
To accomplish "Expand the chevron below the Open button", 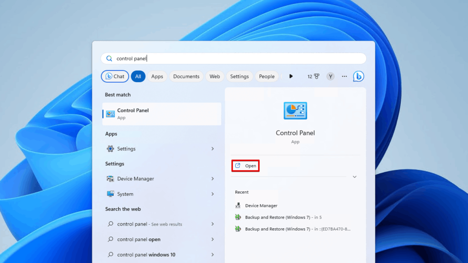I will click(x=355, y=176).
